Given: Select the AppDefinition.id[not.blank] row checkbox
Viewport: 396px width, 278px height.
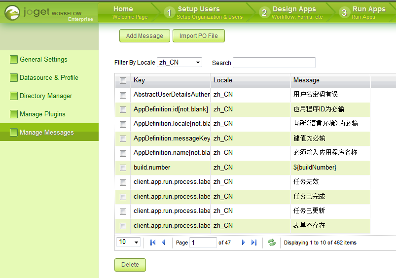Looking at the screenshot, I should pos(123,109).
